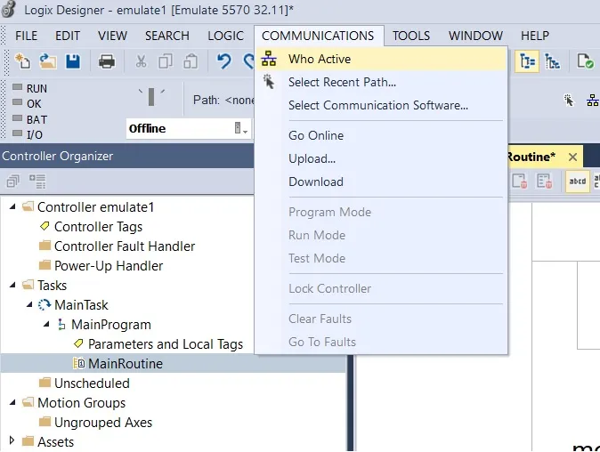The height and width of the screenshot is (452, 600).
Task: Click the Print toolbar icon
Action: tap(106, 61)
